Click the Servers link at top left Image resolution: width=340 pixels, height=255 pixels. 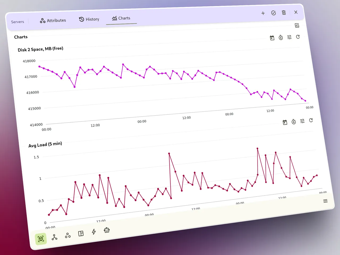[17, 22]
